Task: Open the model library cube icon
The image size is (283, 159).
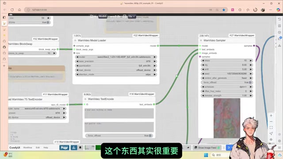Action: click(x=279, y=32)
